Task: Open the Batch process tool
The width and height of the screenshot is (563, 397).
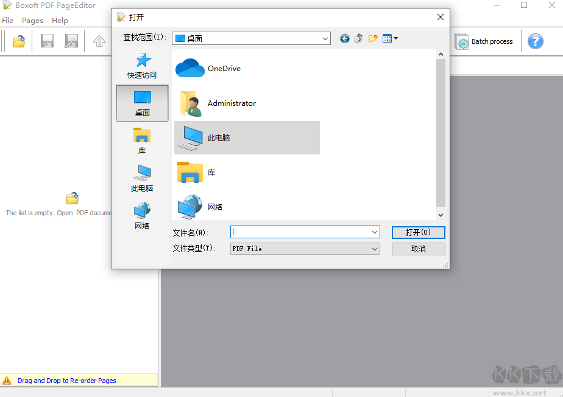Action: [x=484, y=41]
